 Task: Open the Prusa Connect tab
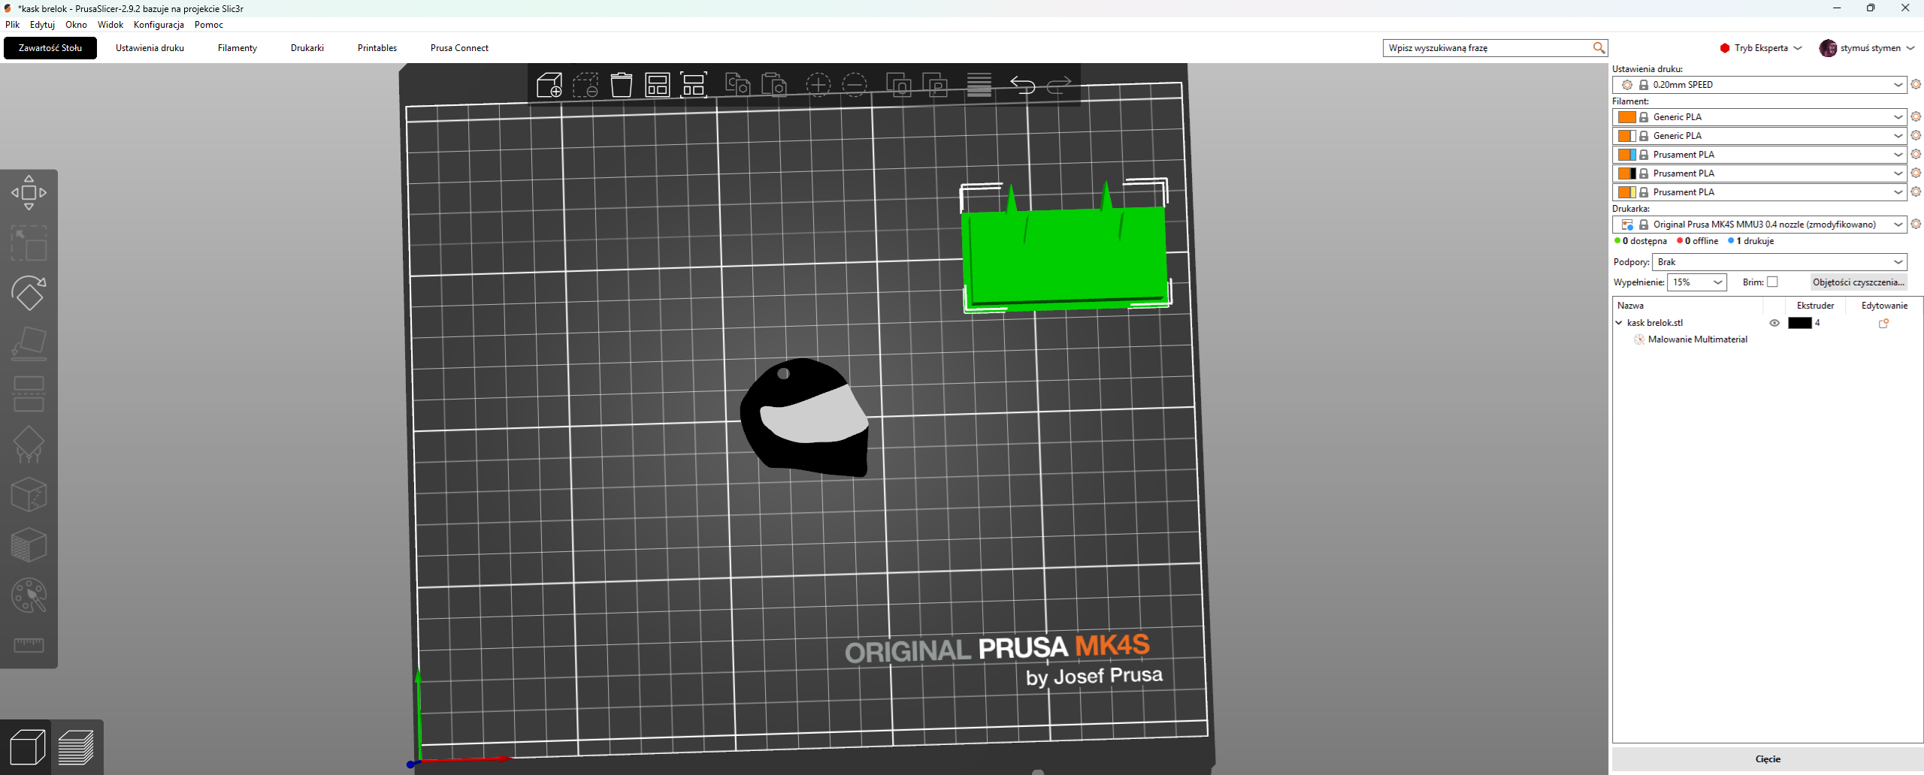[x=459, y=48]
